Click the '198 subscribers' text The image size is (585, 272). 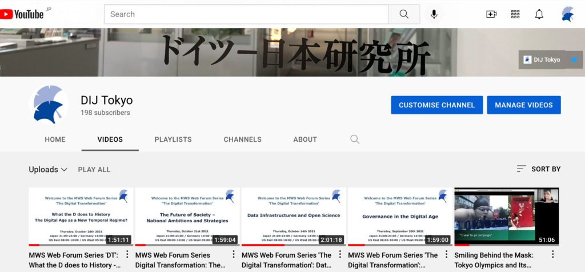[x=105, y=113]
